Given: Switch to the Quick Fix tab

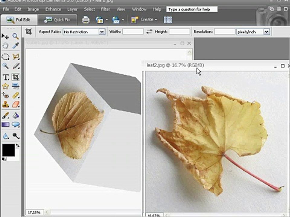Looking at the screenshot, I should (x=57, y=20).
